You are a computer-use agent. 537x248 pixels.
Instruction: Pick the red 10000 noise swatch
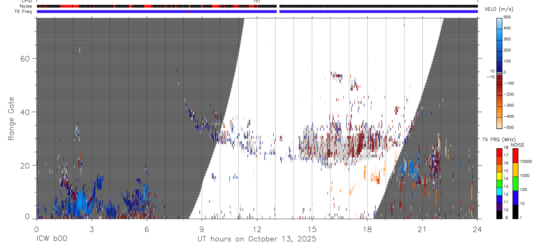515,156
